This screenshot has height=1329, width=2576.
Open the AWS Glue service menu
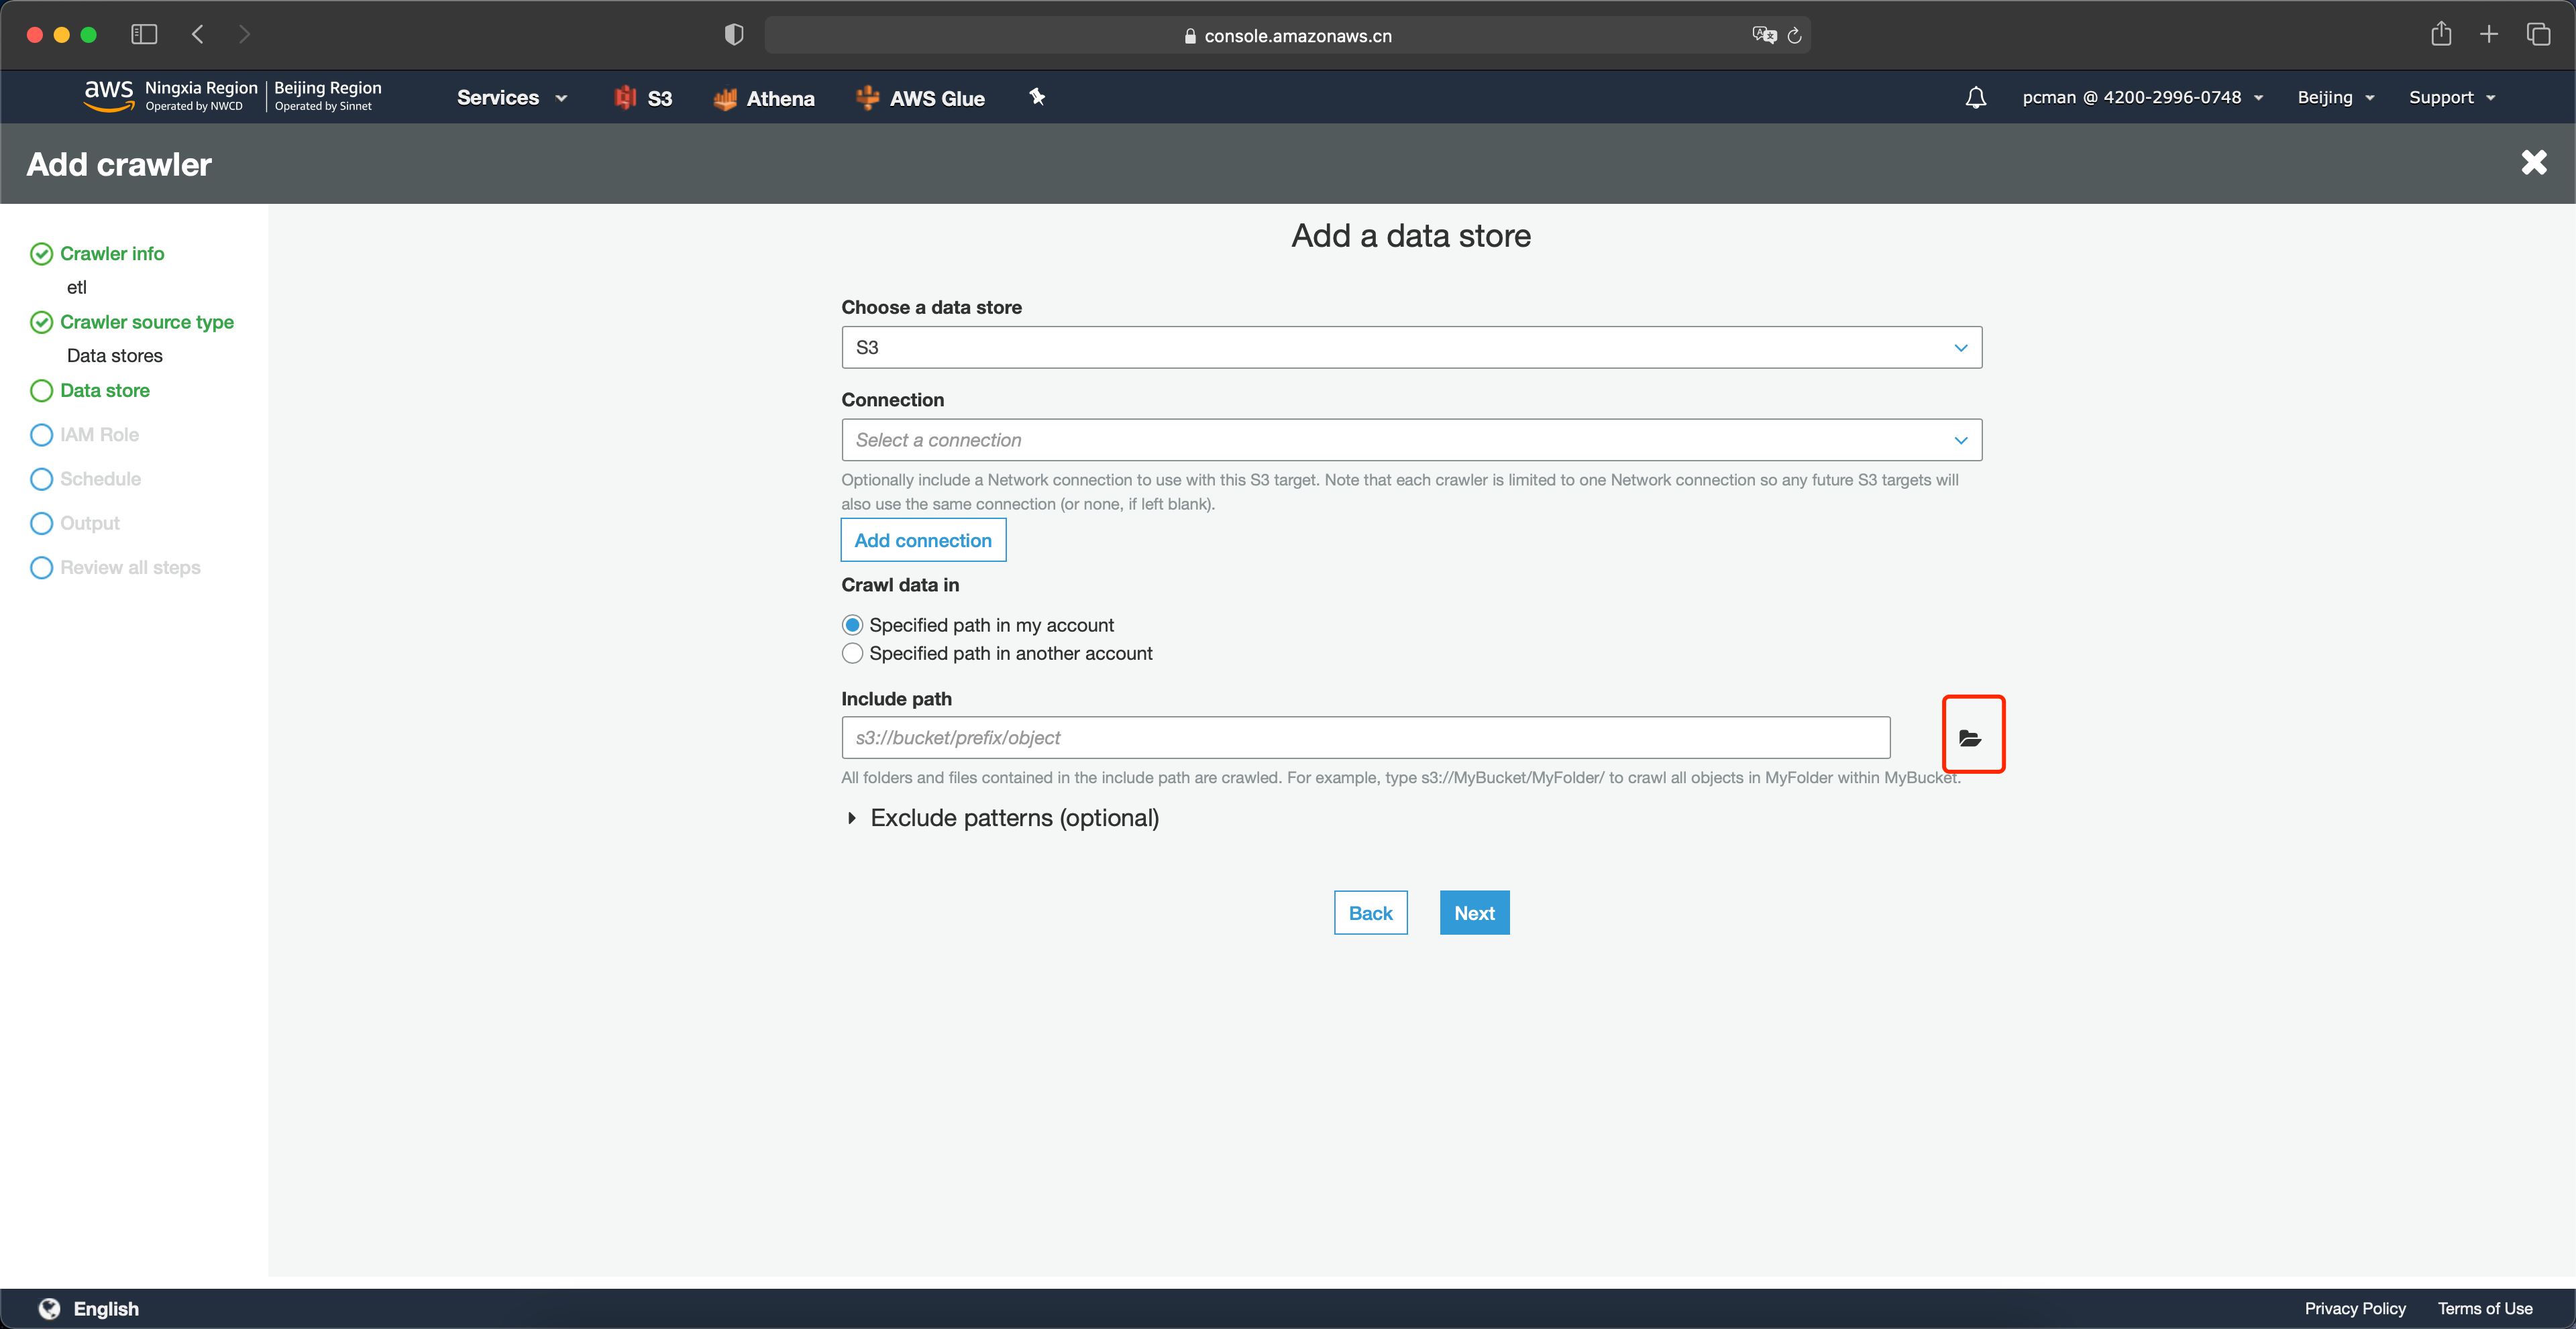pos(936,97)
